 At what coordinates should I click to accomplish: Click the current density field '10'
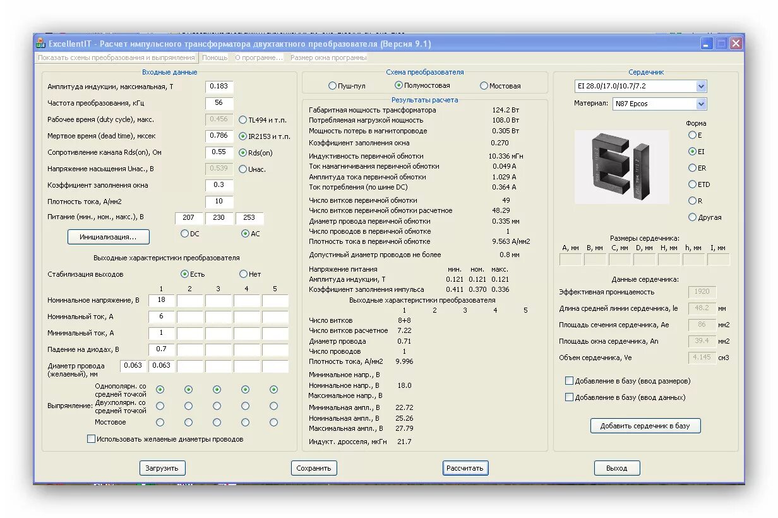[219, 202]
